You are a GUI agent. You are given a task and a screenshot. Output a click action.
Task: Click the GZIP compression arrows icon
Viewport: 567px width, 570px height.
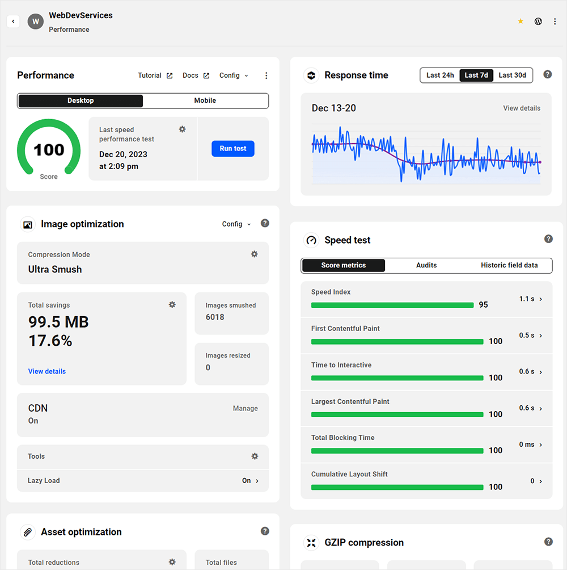311,543
